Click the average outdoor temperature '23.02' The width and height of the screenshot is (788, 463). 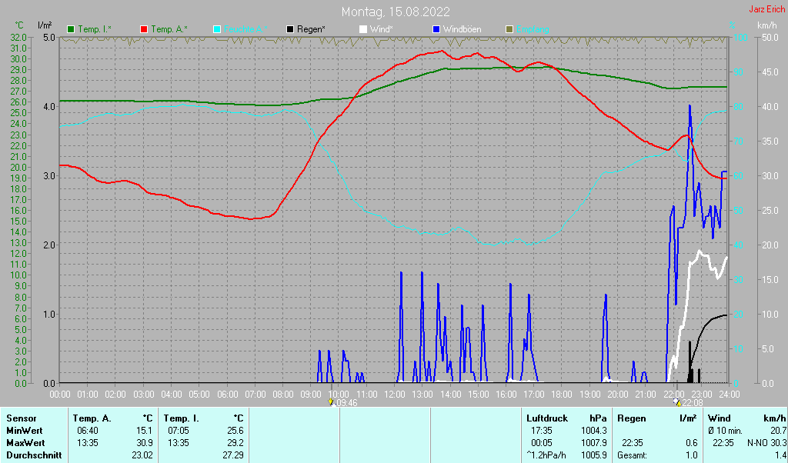coord(142,455)
